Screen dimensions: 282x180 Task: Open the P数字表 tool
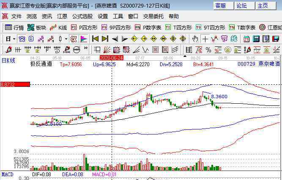[x=148, y=27]
